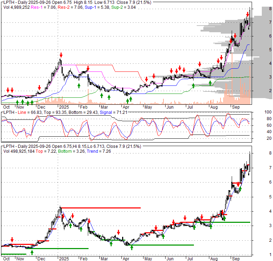This screenshot has width=273, height=261.
Task: Click the 20 level on the oscillator axis
Action: [x=269, y=138]
